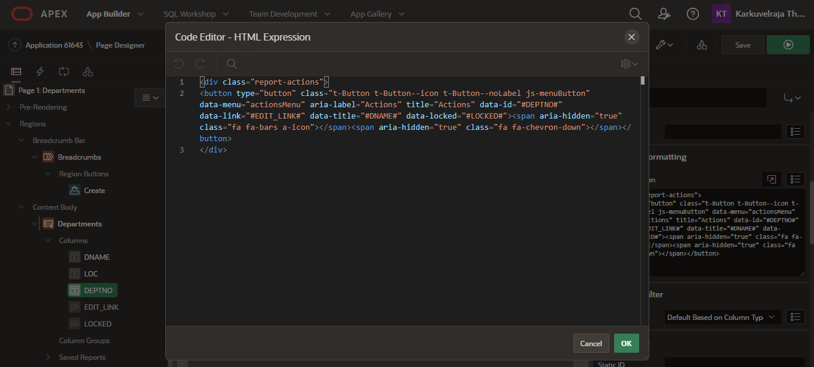
Task: Undo last change in the code editor
Action: (178, 64)
